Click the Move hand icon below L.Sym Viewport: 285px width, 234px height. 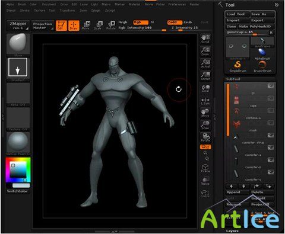(205, 113)
